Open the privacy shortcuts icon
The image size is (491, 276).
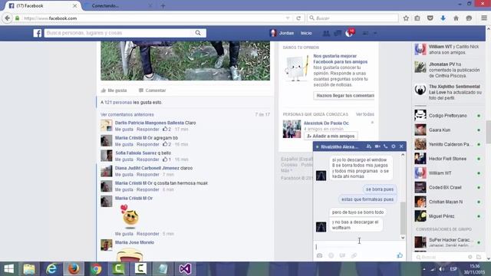[365, 33]
